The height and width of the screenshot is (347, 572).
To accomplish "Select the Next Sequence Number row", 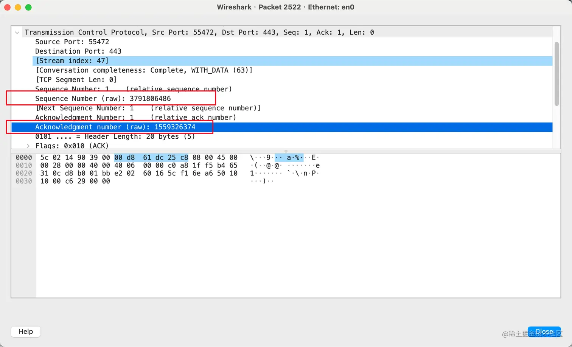I will (292, 108).
